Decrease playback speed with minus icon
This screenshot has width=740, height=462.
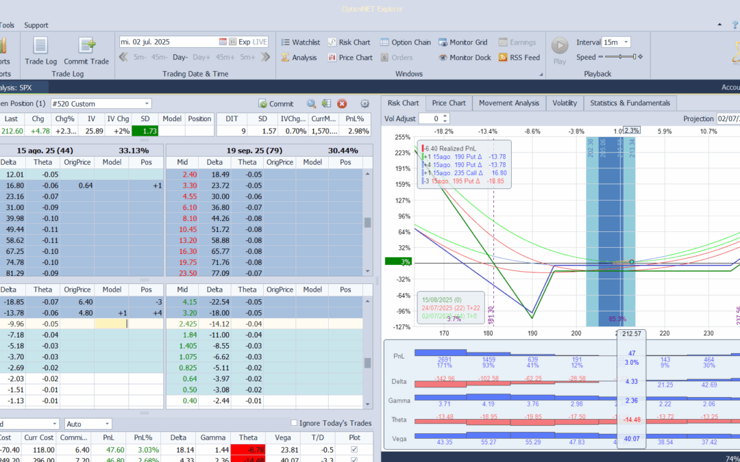601,57
